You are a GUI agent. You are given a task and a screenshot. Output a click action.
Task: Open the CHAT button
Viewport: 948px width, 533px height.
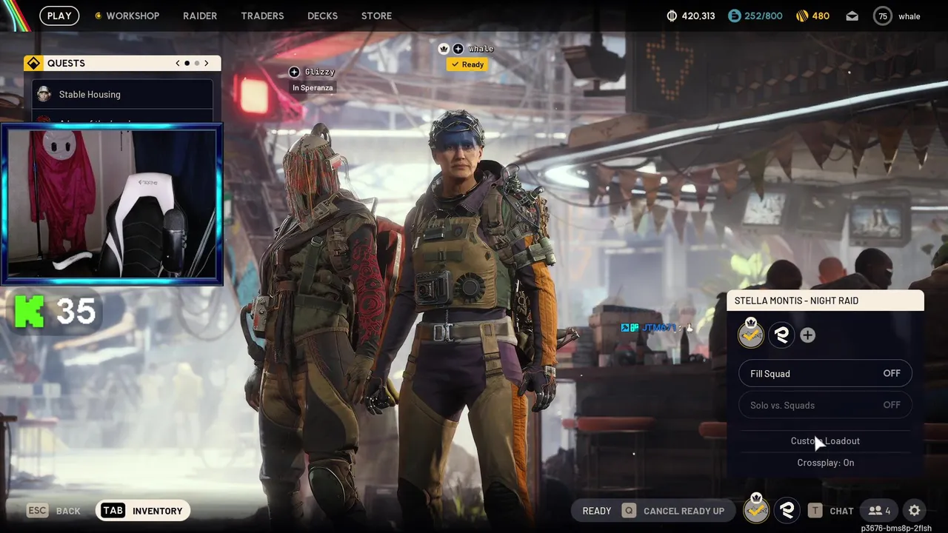(x=831, y=511)
